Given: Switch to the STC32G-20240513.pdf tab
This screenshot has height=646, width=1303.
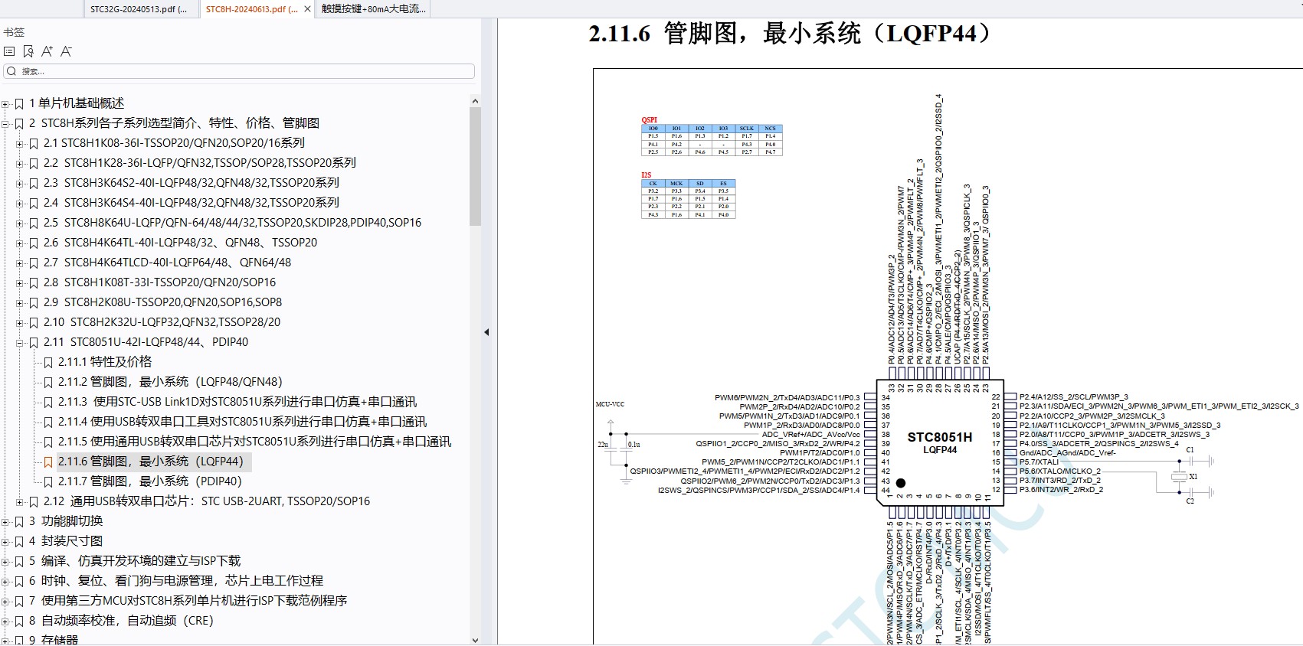Looking at the screenshot, I should 139,9.
